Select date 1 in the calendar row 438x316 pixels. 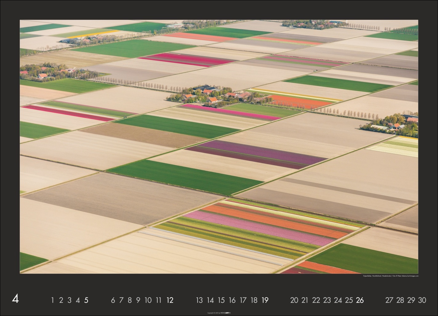click(53, 300)
